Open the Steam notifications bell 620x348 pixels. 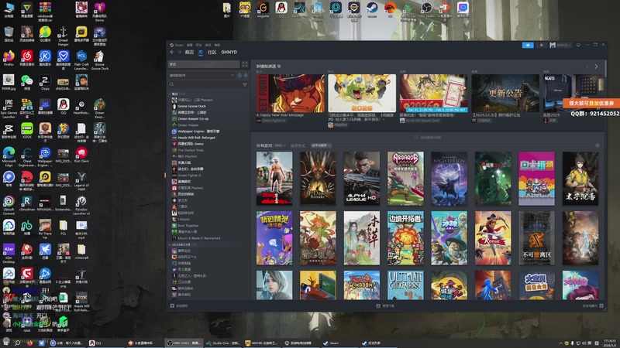pyautogui.click(x=542, y=45)
